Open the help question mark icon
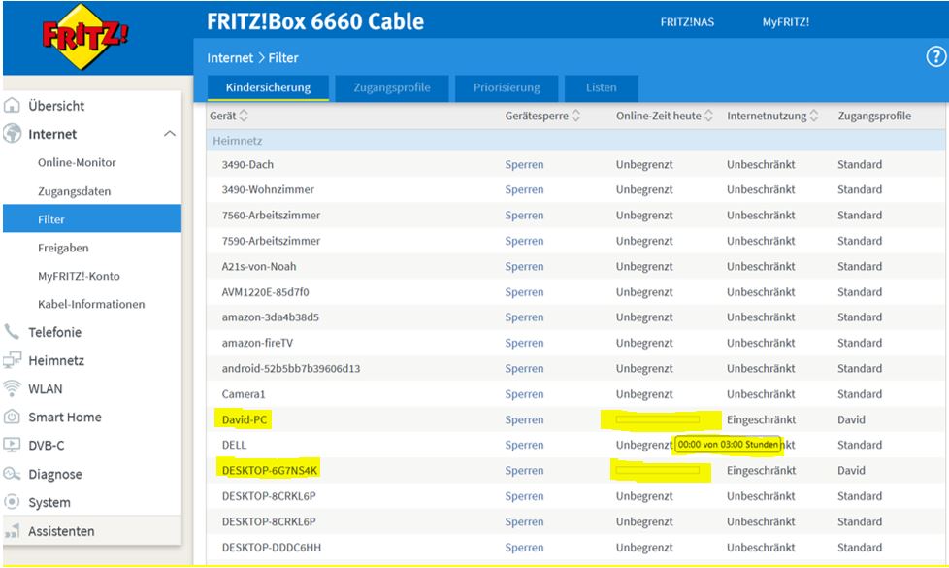Screen dimensions: 949x568 tap(935, 57)
